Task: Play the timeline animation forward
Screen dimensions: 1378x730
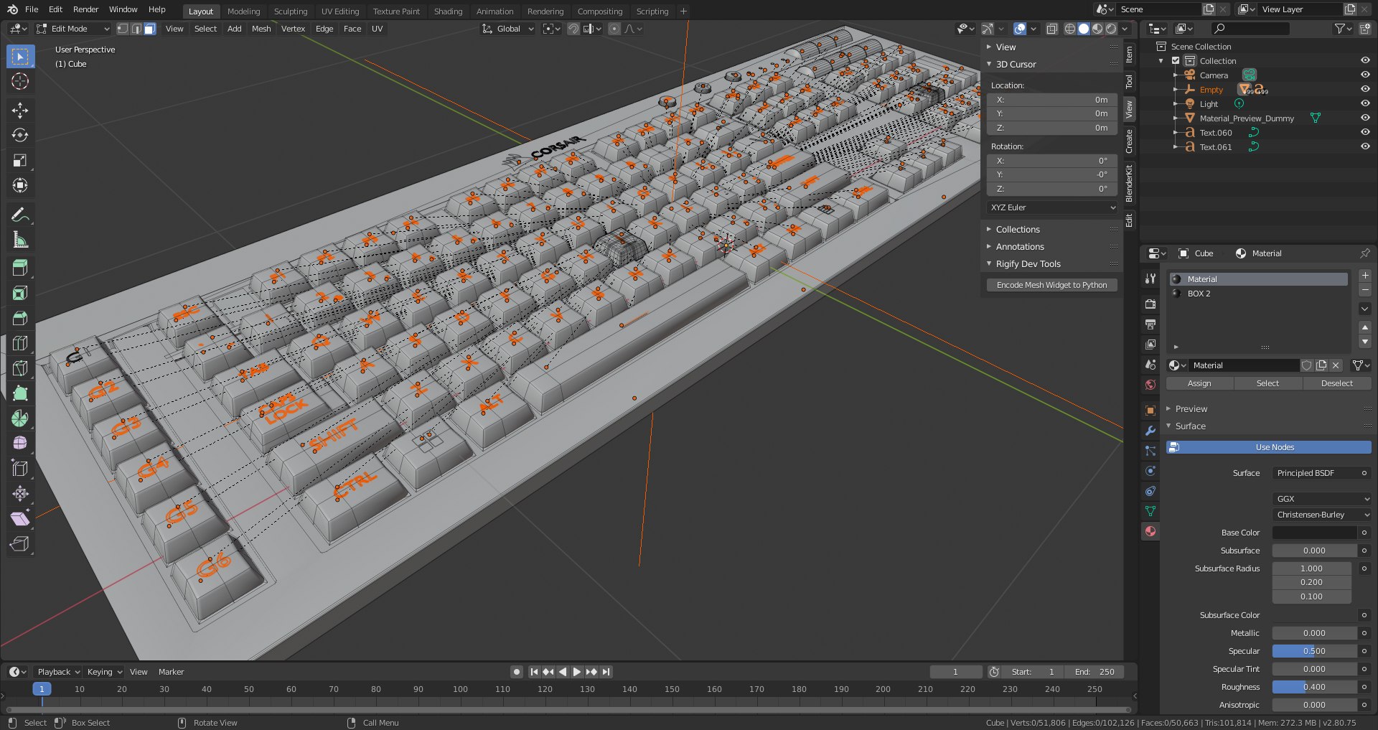Action: tap(576, 672)
